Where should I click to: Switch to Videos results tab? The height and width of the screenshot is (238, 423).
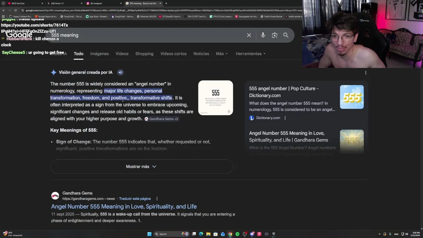tap(122, 54)
